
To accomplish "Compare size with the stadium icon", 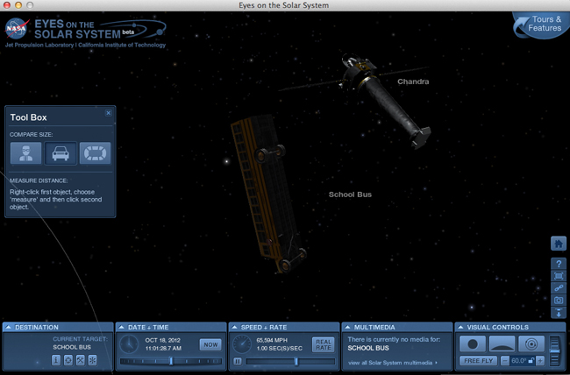I will point(96,153).
